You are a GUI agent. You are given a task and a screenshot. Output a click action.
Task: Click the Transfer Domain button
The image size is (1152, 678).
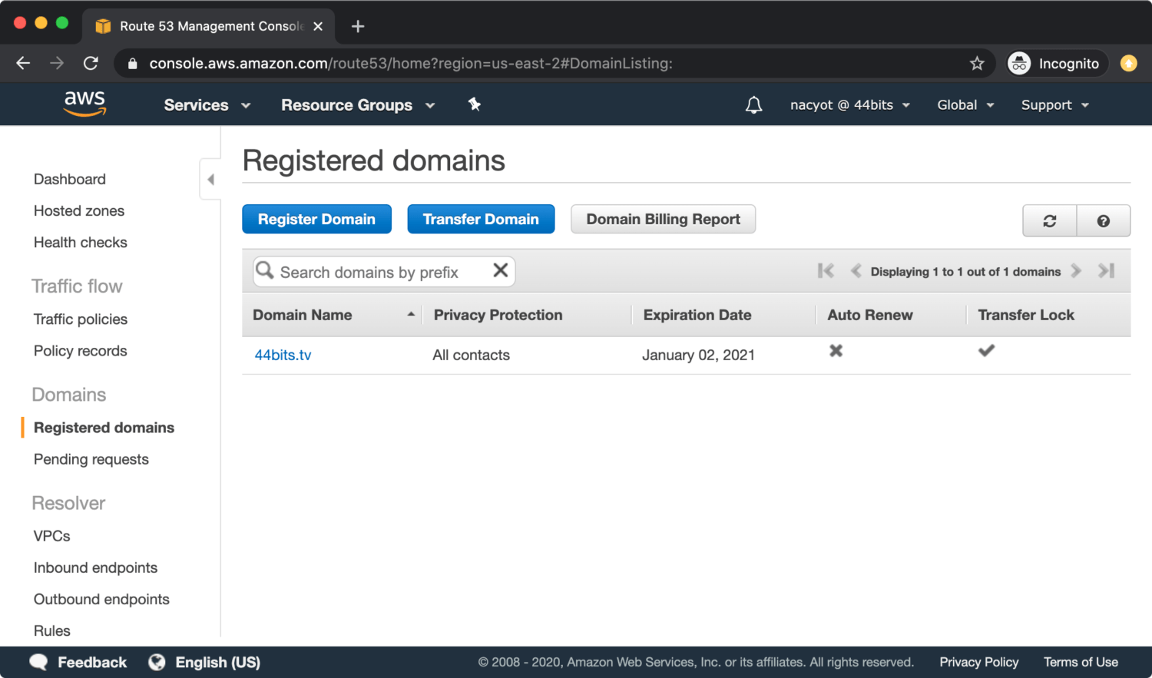click(x=481, y=219)
